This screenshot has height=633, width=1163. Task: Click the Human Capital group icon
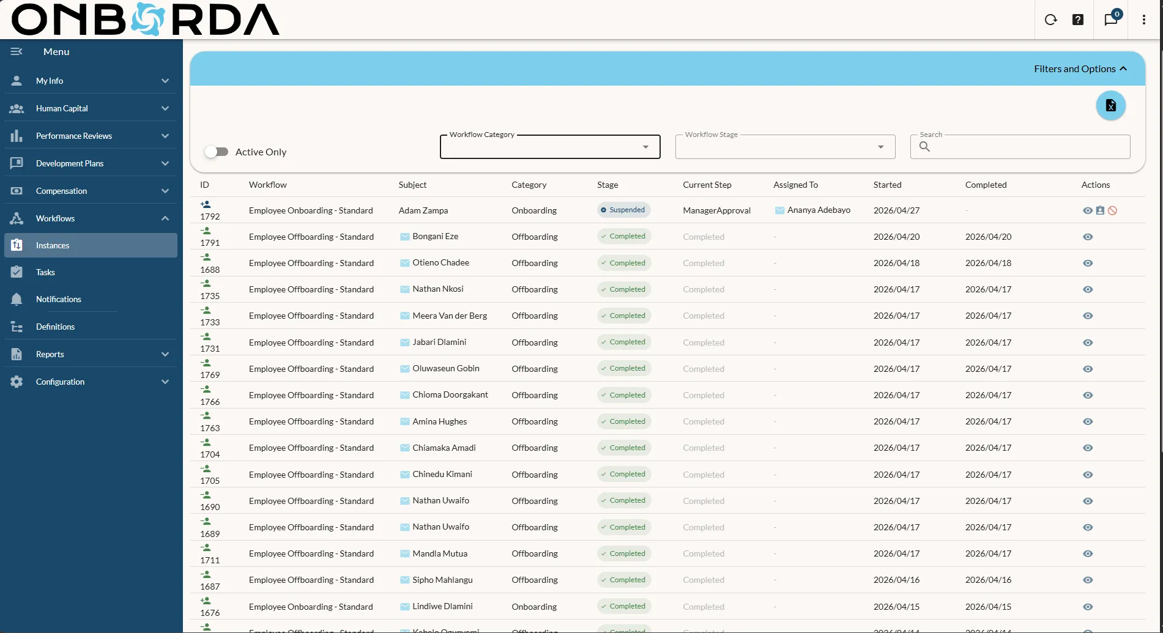(17, 108)
